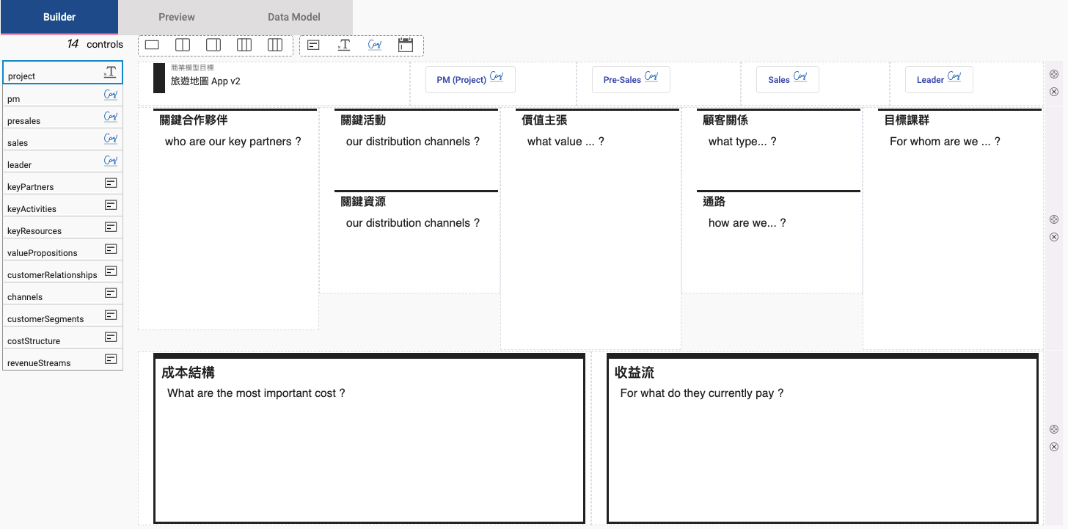Delete the header row with signature buttons
Image resolution: width=1068 pixels, height=529 pixels.
(1054, 92)
